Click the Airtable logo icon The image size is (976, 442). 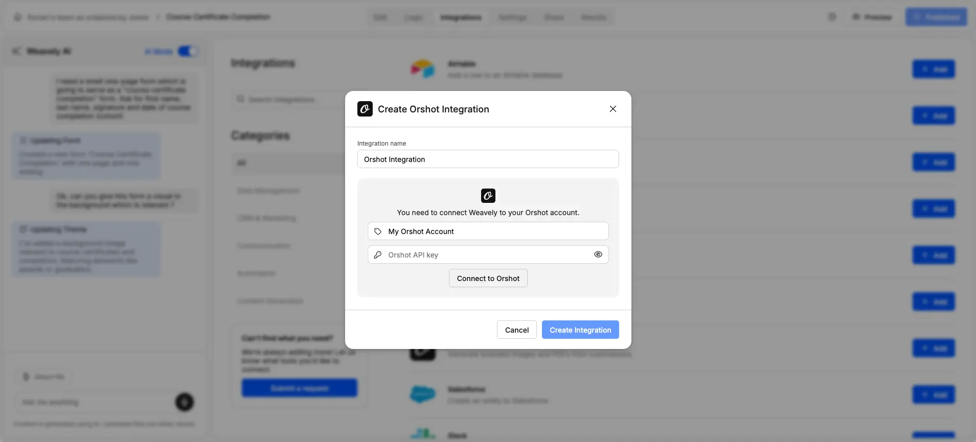click(422, 69)
